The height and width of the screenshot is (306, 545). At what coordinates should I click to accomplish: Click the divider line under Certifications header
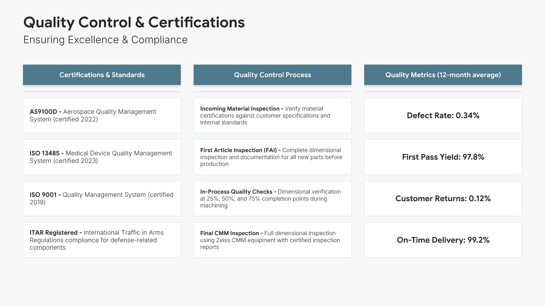coord(102,92)
